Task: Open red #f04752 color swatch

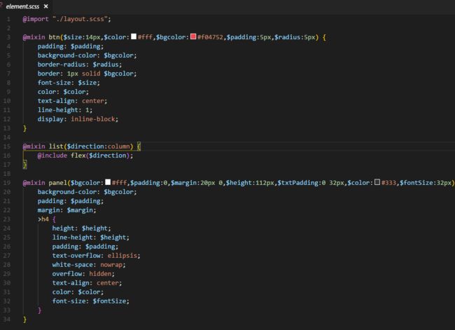Action: pyautogui.click(x=193, y=36)
